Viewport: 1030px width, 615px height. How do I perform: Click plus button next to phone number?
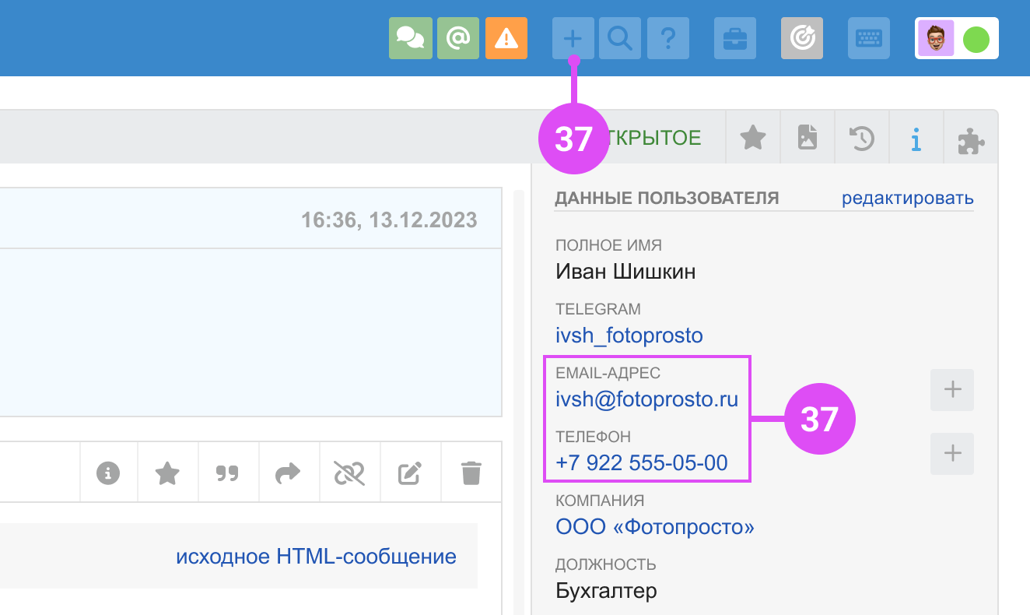pyautogui.click(x=952, y=453)
